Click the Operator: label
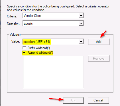This screenshot has width=120, height=106. coord(13,23)
